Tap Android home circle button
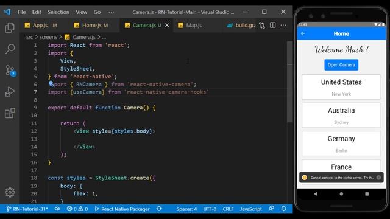The width and height of the screenshot is (390, 219). [341, 194]
